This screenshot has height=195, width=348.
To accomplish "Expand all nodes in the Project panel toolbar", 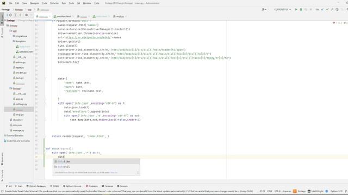I will 15,15.
